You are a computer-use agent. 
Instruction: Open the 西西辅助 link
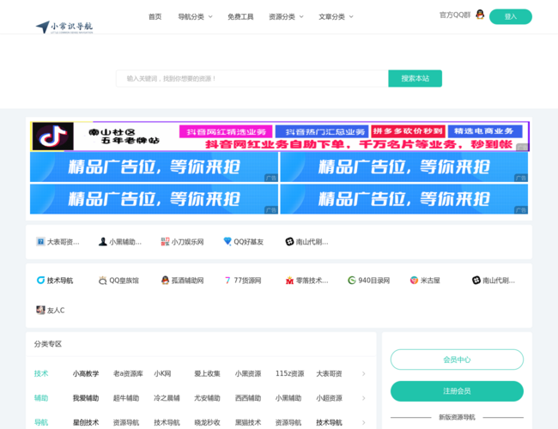point(248,398)
